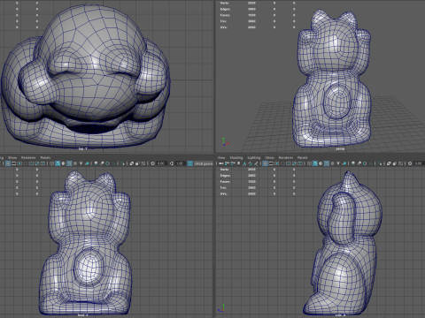Image resolution: width=425 pixels, height=318 pixels.
Task: Open sRGB gamma dropdown in front view toolbar
Action: point(204,163)
